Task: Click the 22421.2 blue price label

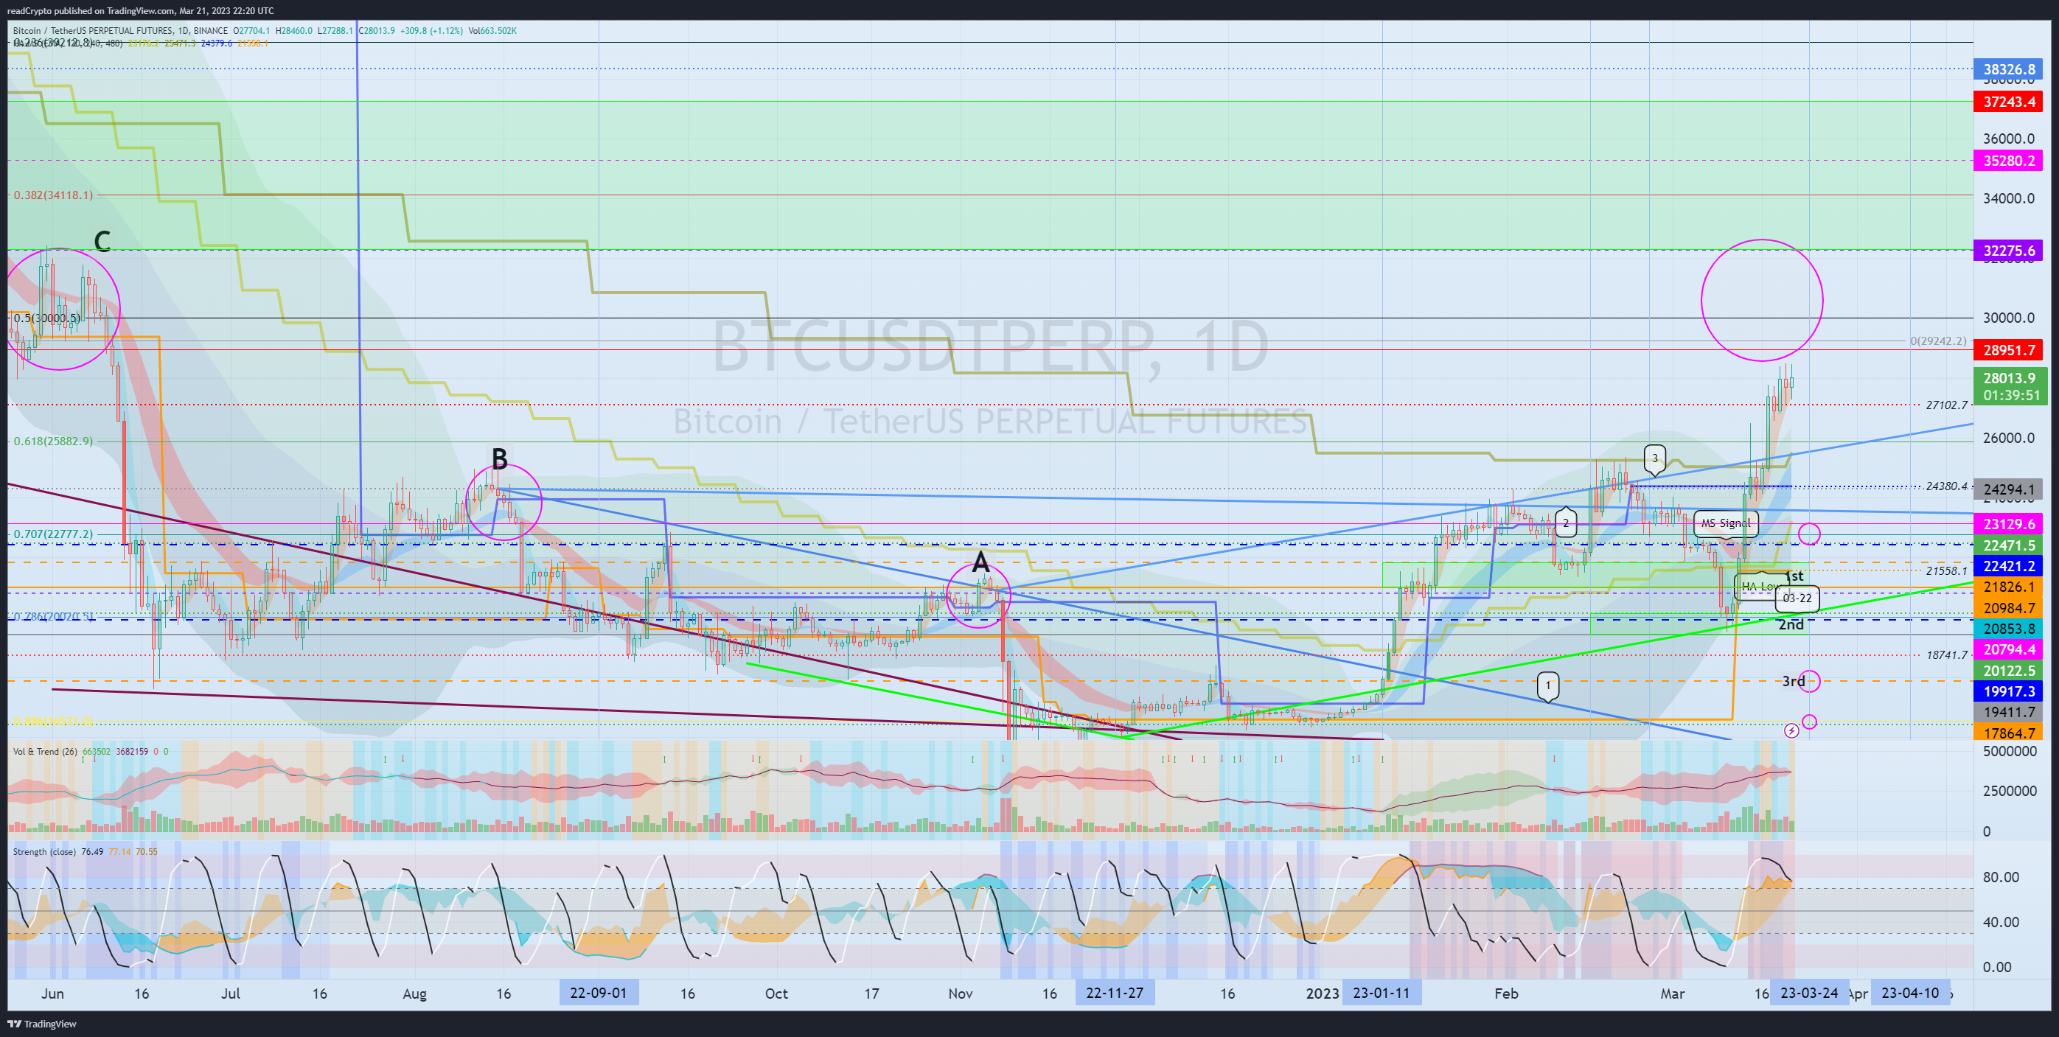Action: click(x=2008, y=567)
